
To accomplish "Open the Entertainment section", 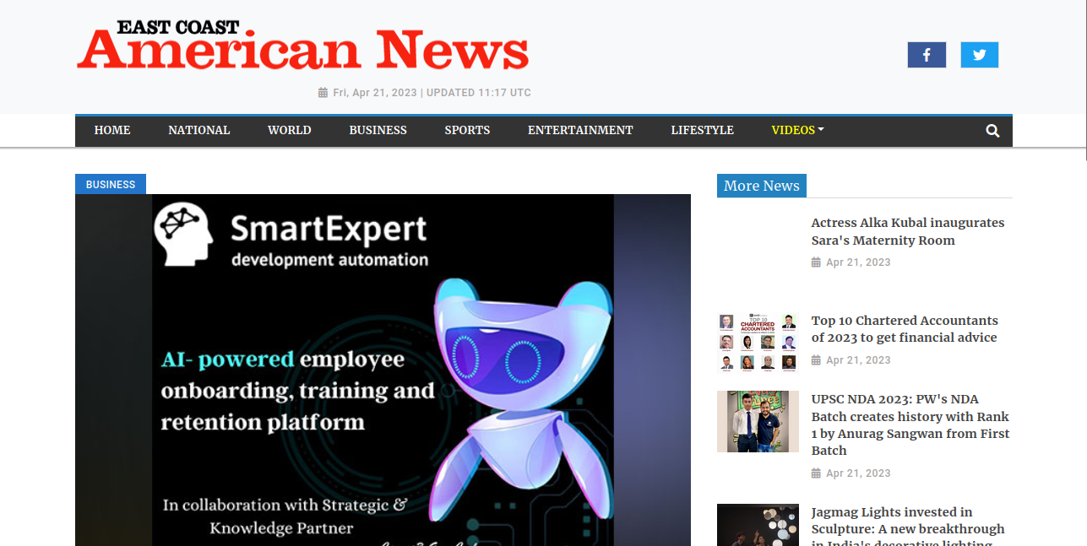I will [x=580, y=130].
